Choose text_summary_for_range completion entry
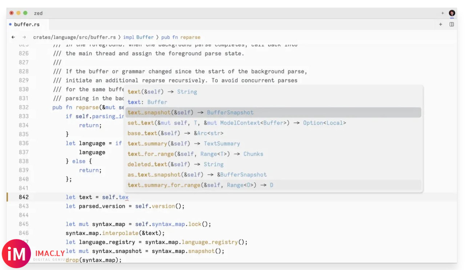465x270 pixels. click(273, 185)
